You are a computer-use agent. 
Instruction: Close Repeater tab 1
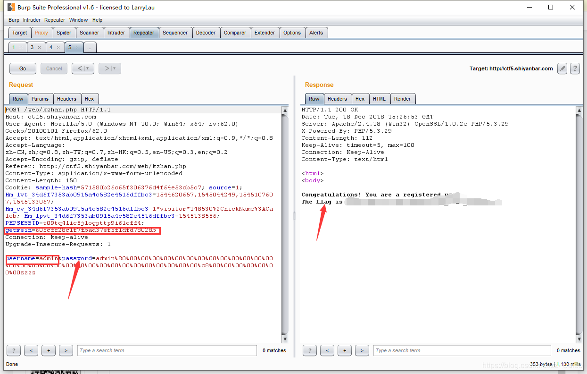pyautogui.click(x=21, y=48)
